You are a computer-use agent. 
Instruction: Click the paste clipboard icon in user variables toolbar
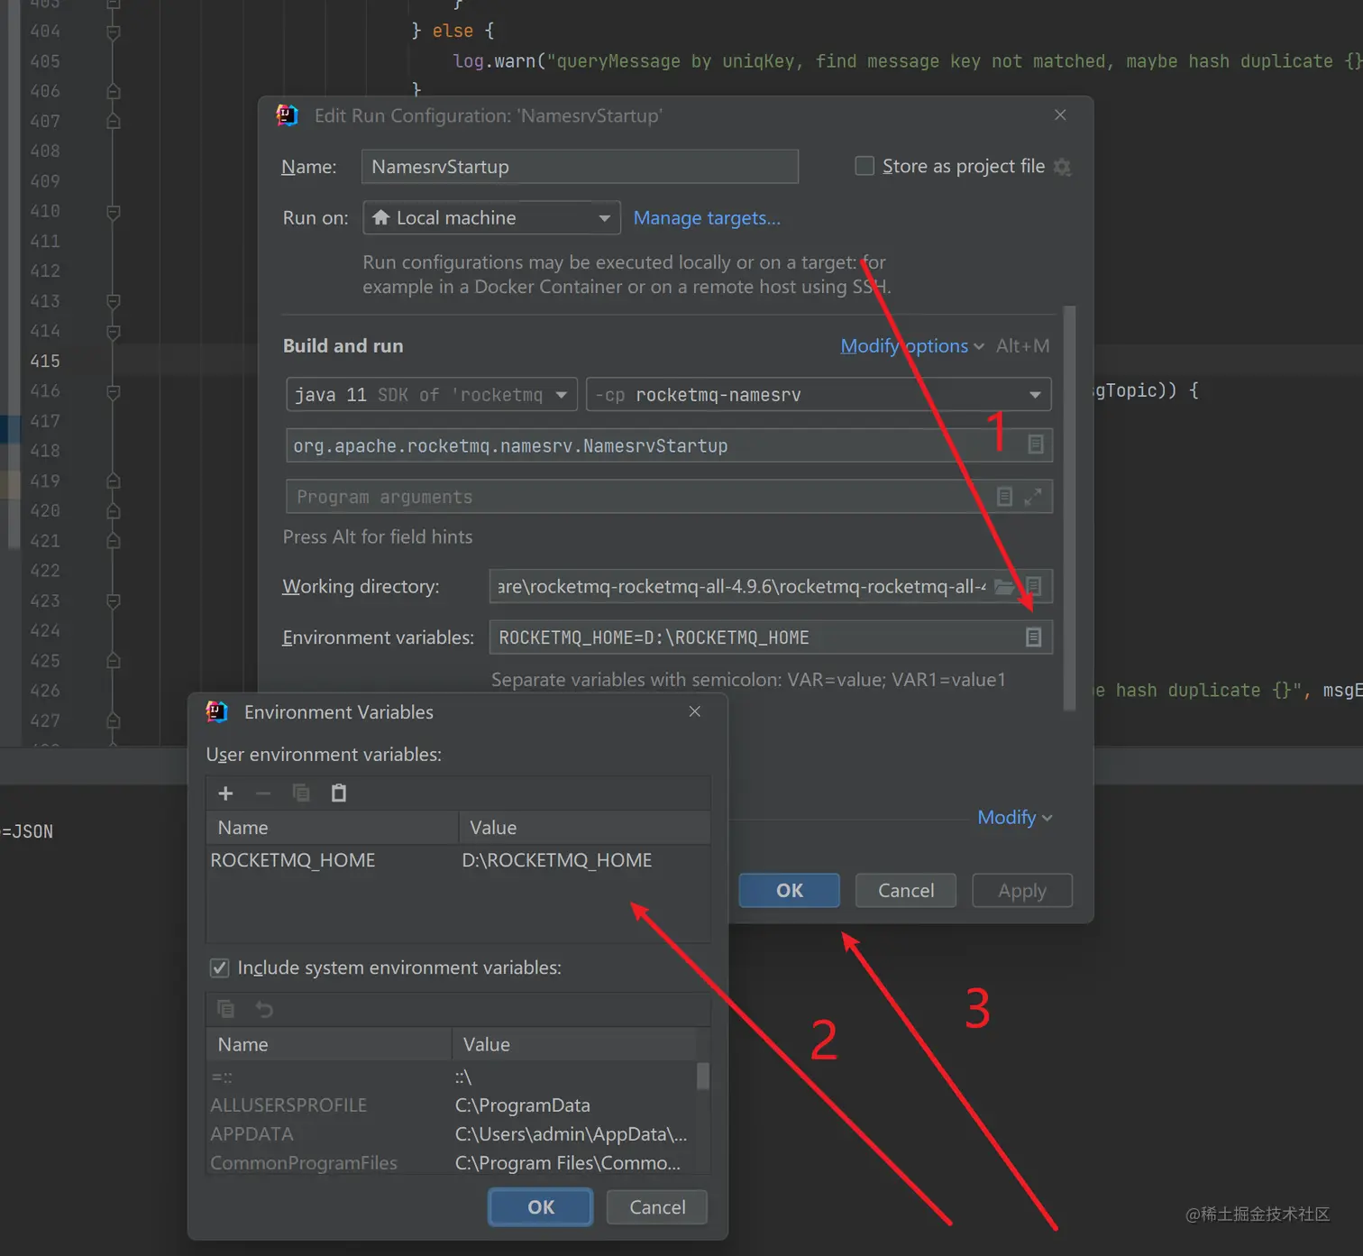(339, 793)
